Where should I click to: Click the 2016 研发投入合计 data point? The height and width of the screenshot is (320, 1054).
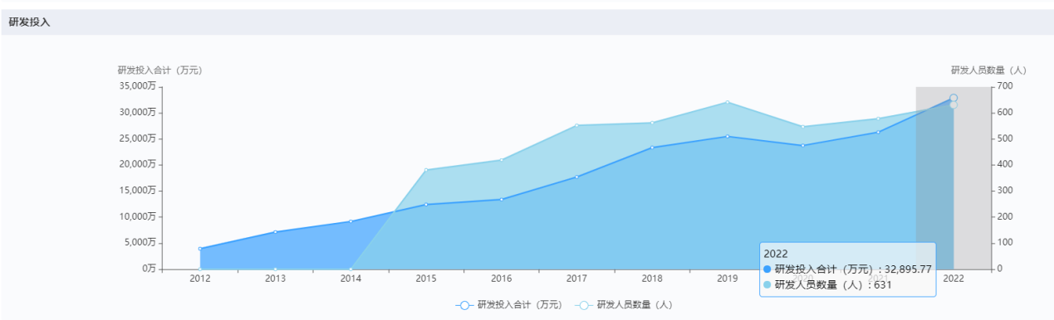[502, 199]
